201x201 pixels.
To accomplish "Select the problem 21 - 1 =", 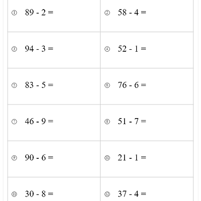I will [132, 157].
